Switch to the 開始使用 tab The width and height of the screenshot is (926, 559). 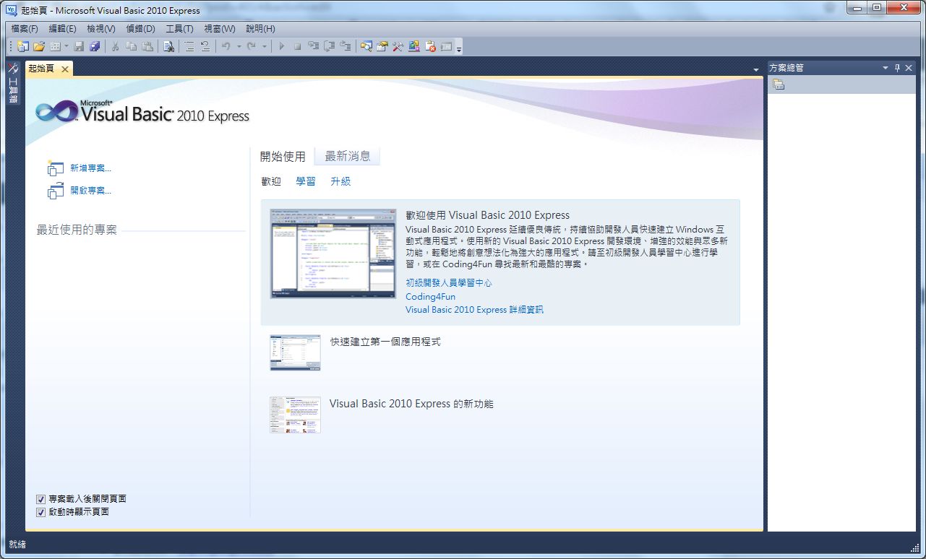point(283,157)
